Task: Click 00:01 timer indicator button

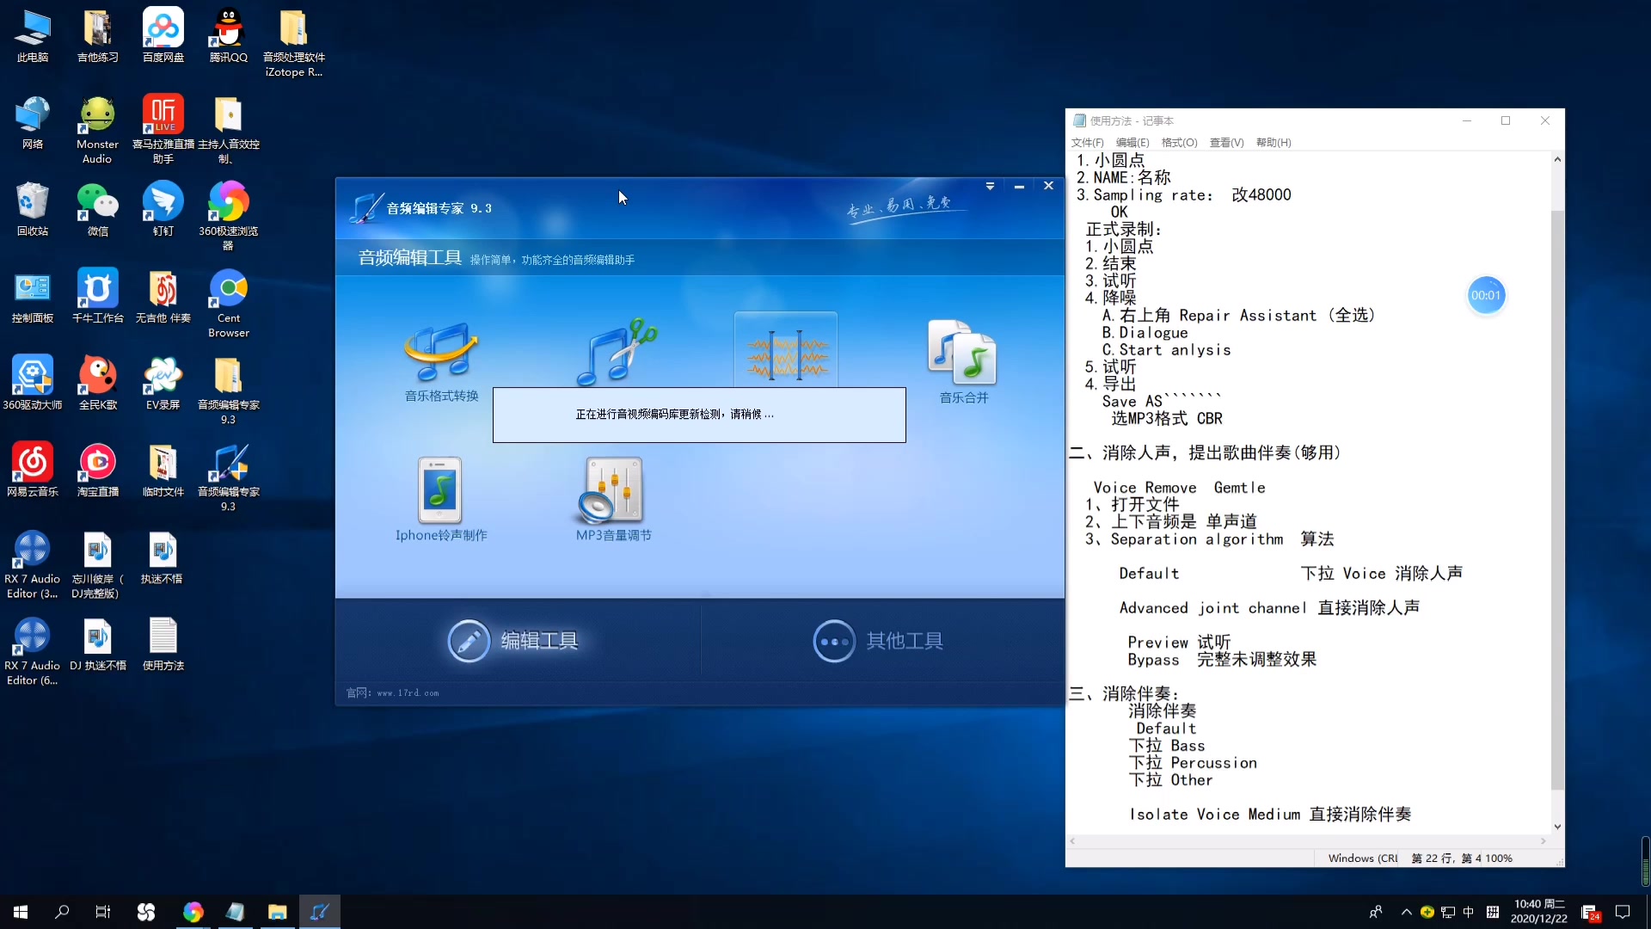Action: pyautogui.click(x=1485, y=295)
